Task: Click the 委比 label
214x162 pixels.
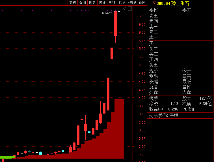Action: pyautogui.click(x=154, y=10)
